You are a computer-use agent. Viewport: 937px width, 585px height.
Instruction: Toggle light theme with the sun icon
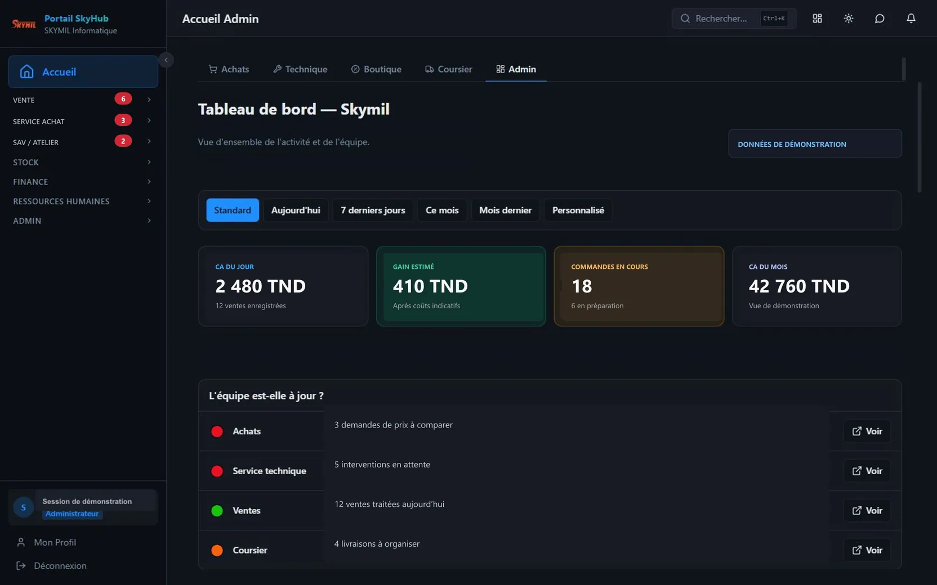point(849,19)
